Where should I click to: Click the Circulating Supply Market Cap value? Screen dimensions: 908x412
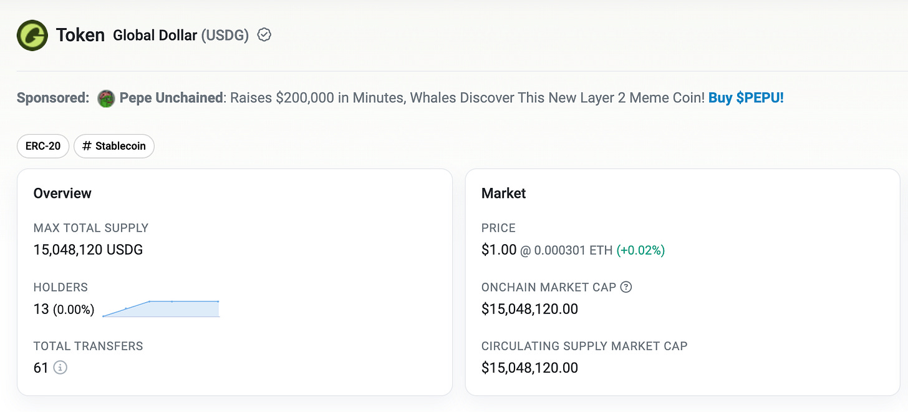pos(529,368)
